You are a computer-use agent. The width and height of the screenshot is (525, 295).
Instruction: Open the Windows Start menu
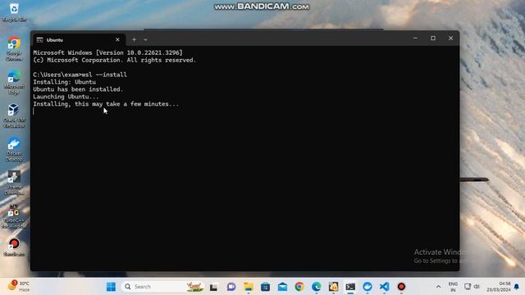(x=111, y=287)
